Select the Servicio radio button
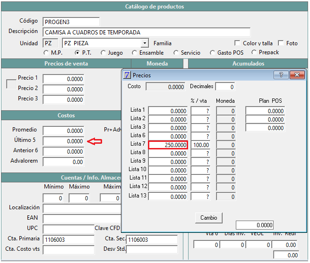 176,53
